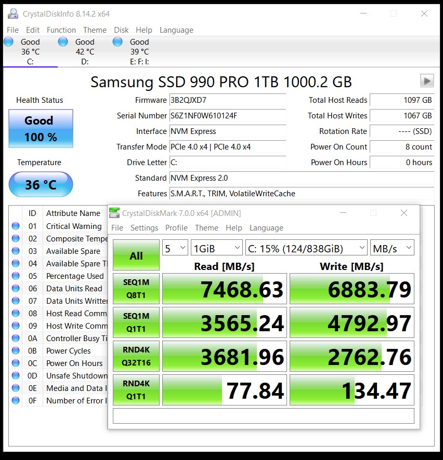Open the test count dropdown showing 5

pos(175,248)
